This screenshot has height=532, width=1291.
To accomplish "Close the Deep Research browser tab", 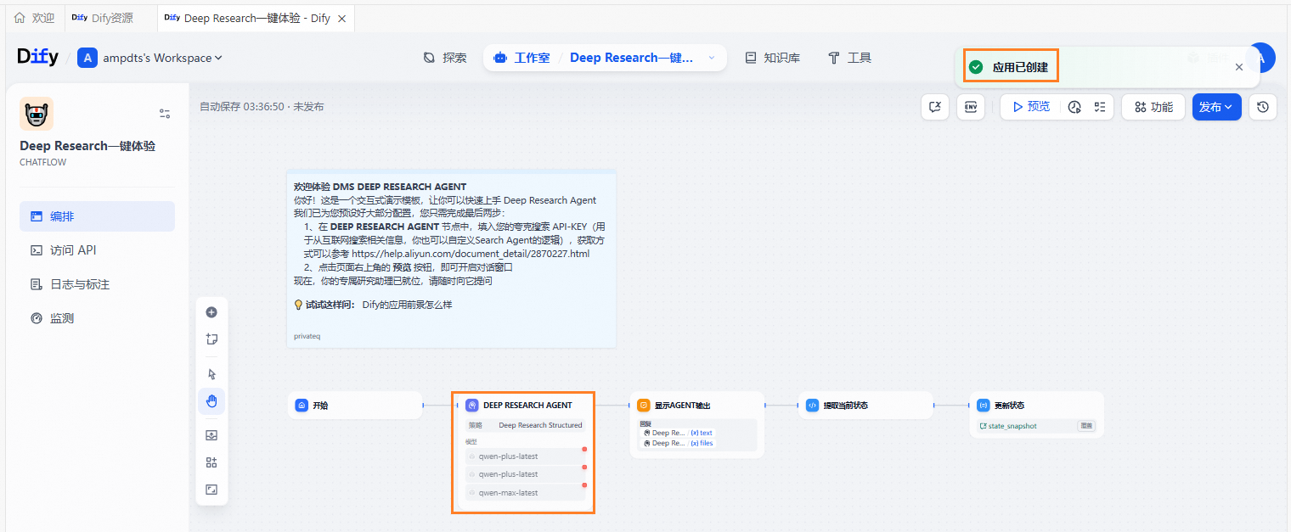I will (341, 18).
